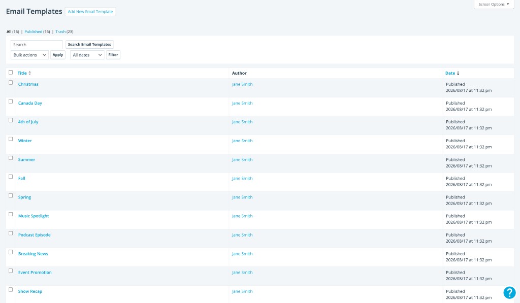Open the Summer email template
Image resolution: width=520 pixels, height=303 pixels.
point(26,160)
